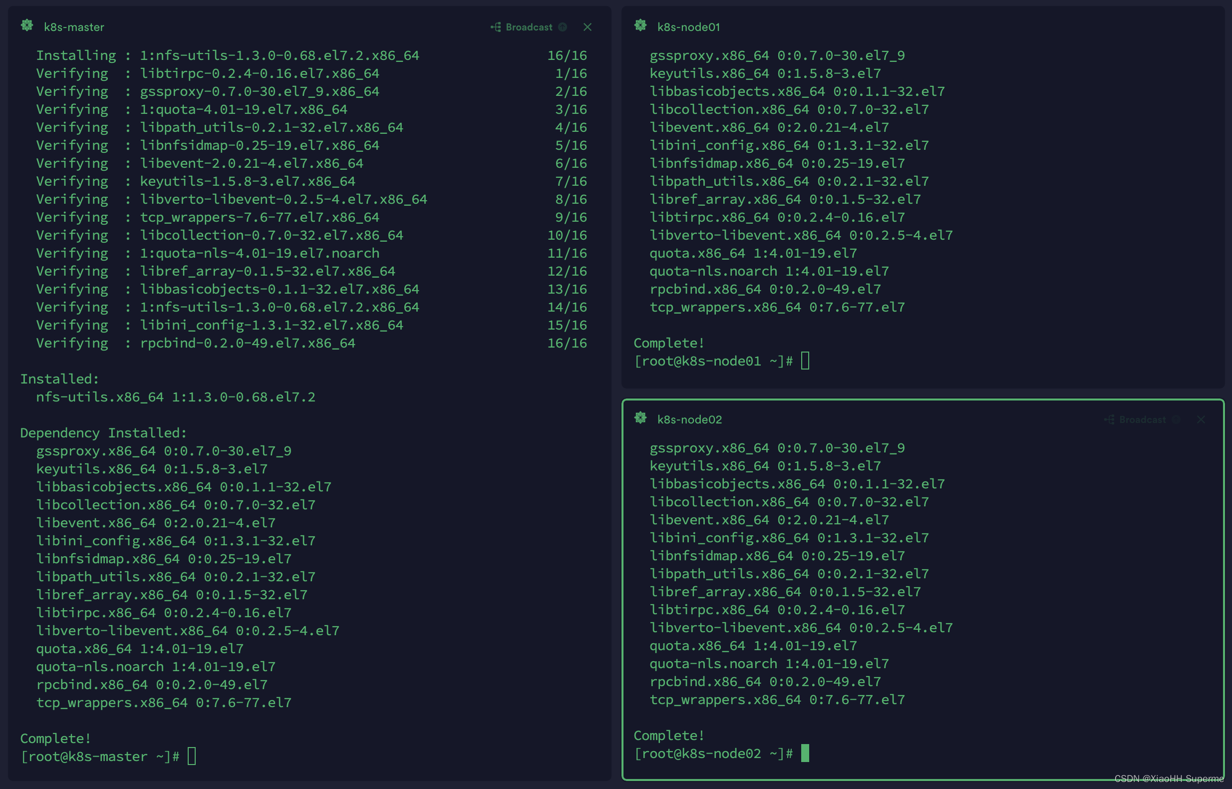Screen dimensions: 1232x789
Task: Click 'Verifying : 1:nfs-utils-1.3.0-0.68.el7.2.x86_64' line
Action: pyautogui.click(x=311, y=307)
